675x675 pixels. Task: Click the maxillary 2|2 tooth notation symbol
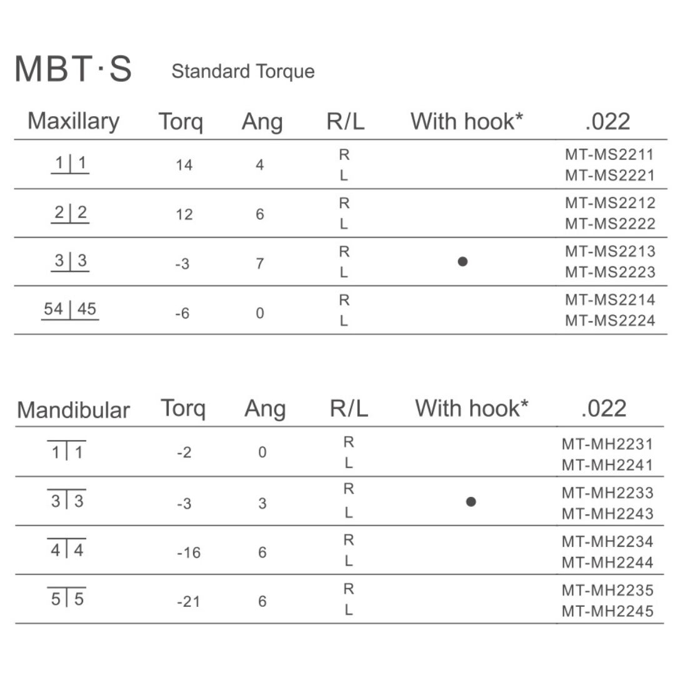click(70, 212)
